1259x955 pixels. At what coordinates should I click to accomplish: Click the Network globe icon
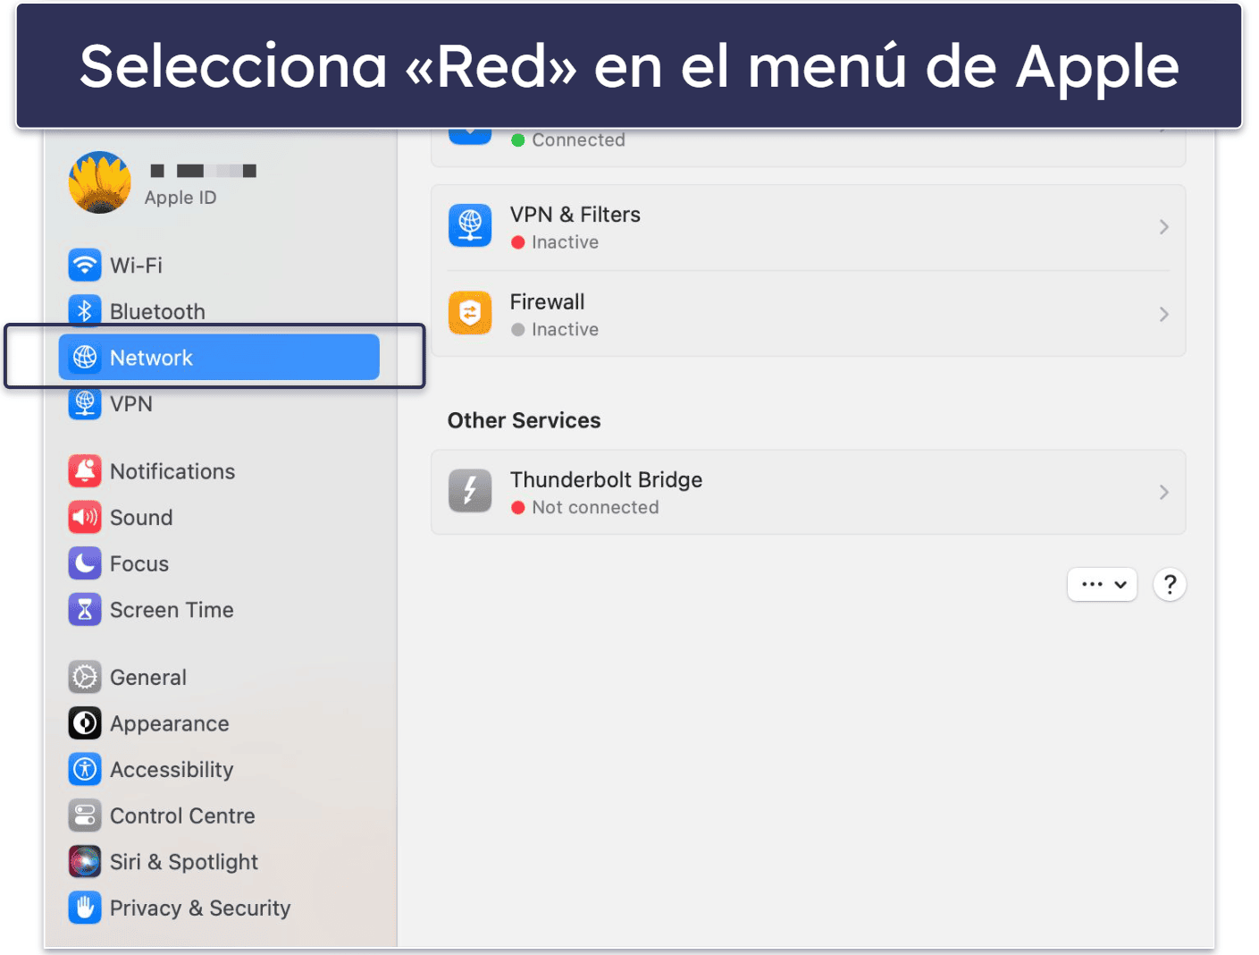85,358
